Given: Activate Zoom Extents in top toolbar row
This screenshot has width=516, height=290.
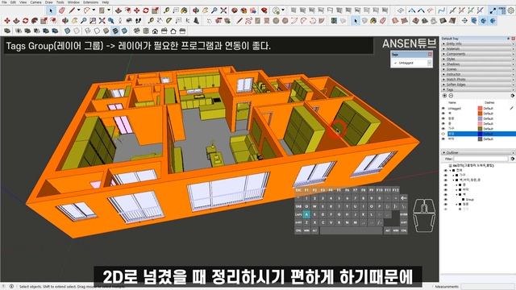Looking at the screenshot, I should click(x=223, y=10).
